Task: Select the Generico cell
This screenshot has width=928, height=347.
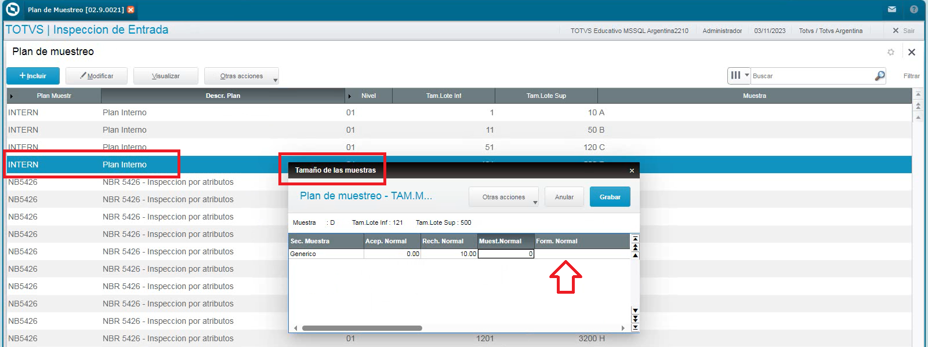Action: [x=326, y=254]
